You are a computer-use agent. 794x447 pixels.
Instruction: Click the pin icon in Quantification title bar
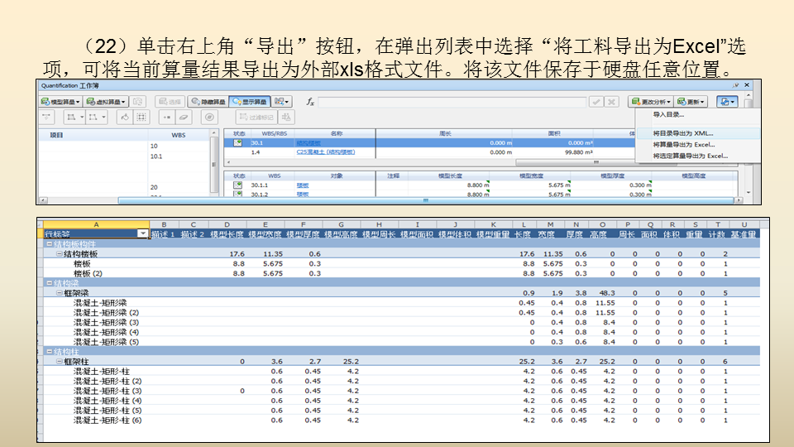click(x=735, y=85)
